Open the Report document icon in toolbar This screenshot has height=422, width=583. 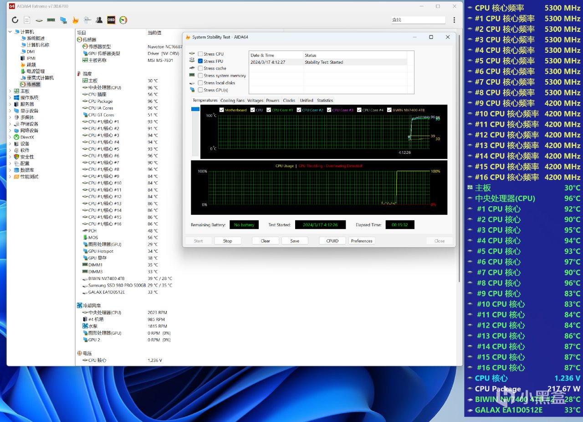click(x=27, y=20)
